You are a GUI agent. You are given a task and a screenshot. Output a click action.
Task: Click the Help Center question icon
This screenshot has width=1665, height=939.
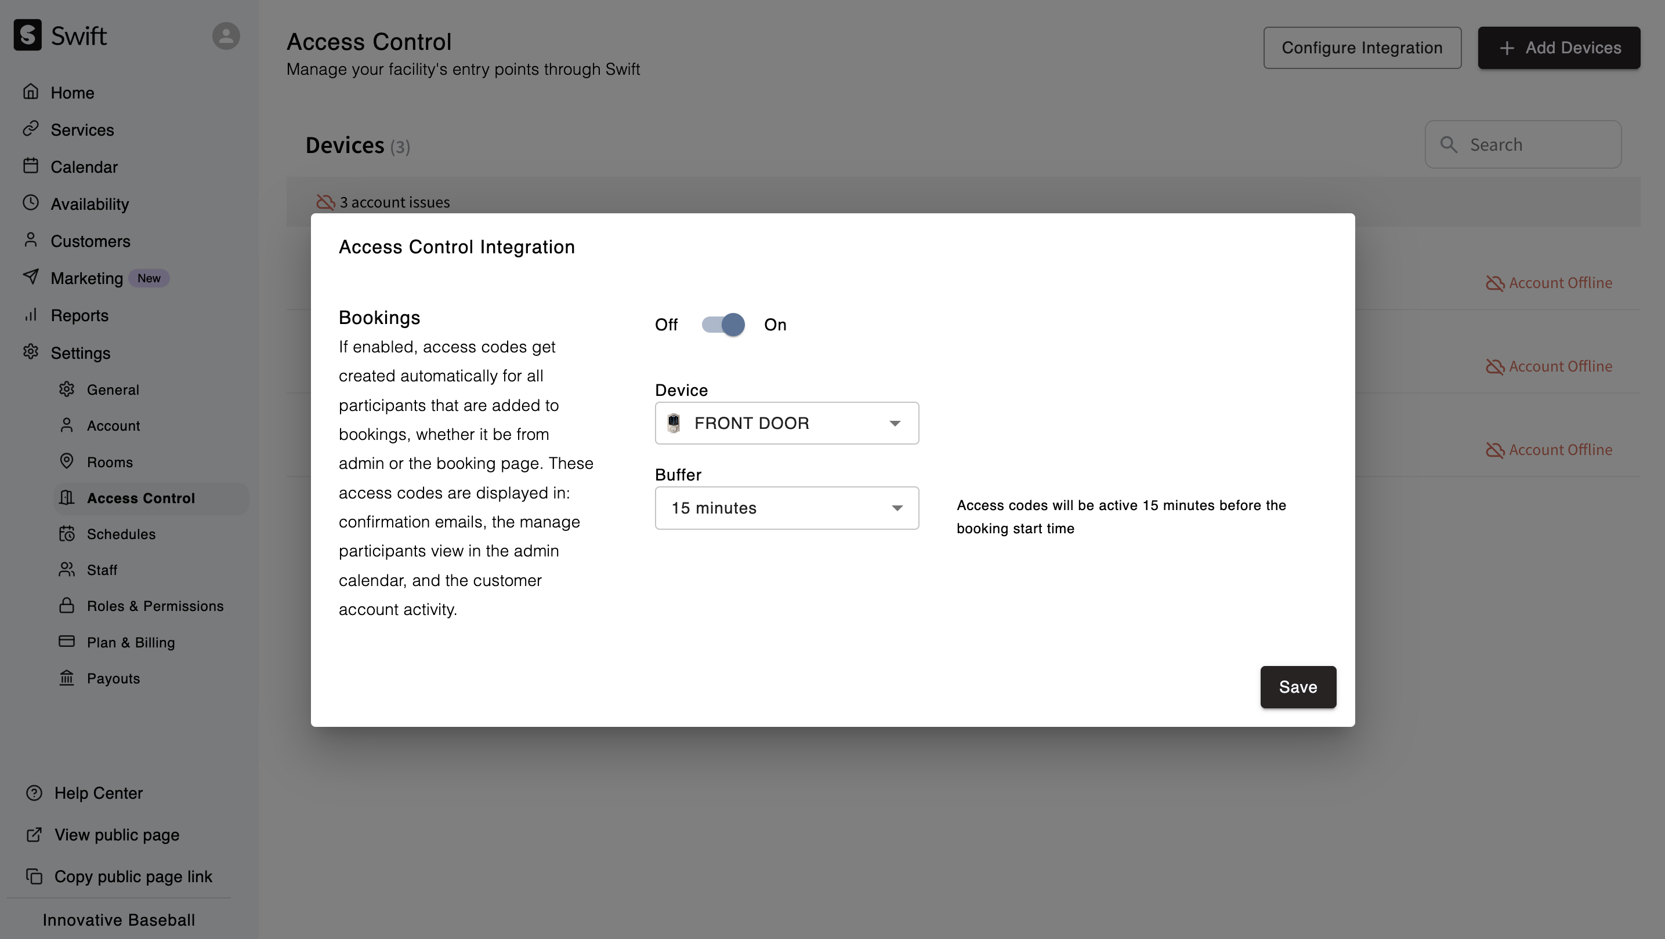[x=34, y=793]
